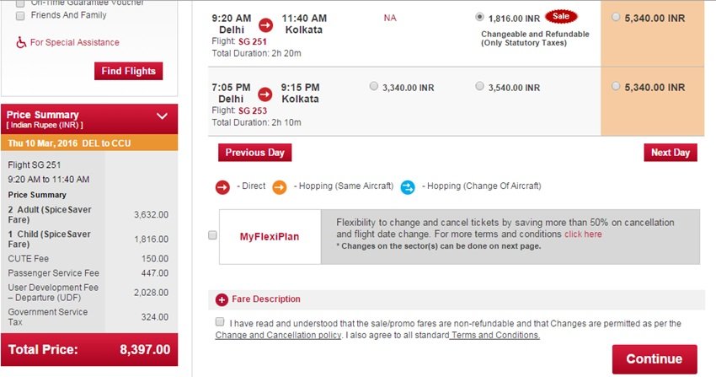Image resolution: width=716 pixels, height=377 pixels.
Task: Go to Previous Day flights
Action: tap(254, 153)
